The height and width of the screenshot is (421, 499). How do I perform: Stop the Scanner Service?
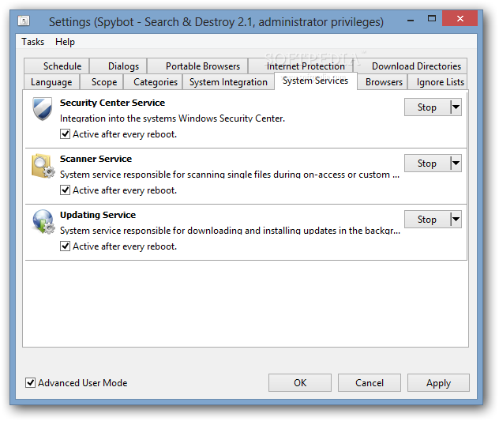[x=427, y=163]
